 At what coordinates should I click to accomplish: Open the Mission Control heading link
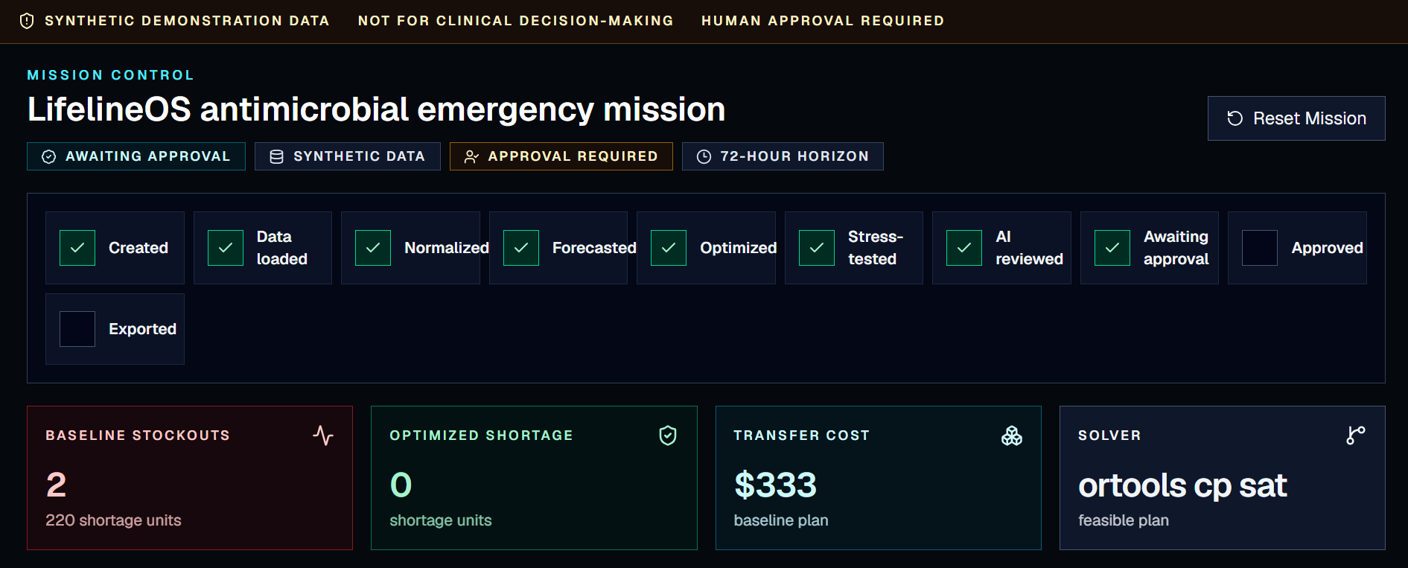(110, 75)
